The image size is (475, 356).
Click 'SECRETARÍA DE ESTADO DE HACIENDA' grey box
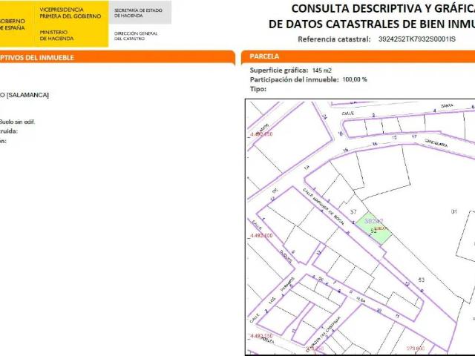(x=140, y=13)
